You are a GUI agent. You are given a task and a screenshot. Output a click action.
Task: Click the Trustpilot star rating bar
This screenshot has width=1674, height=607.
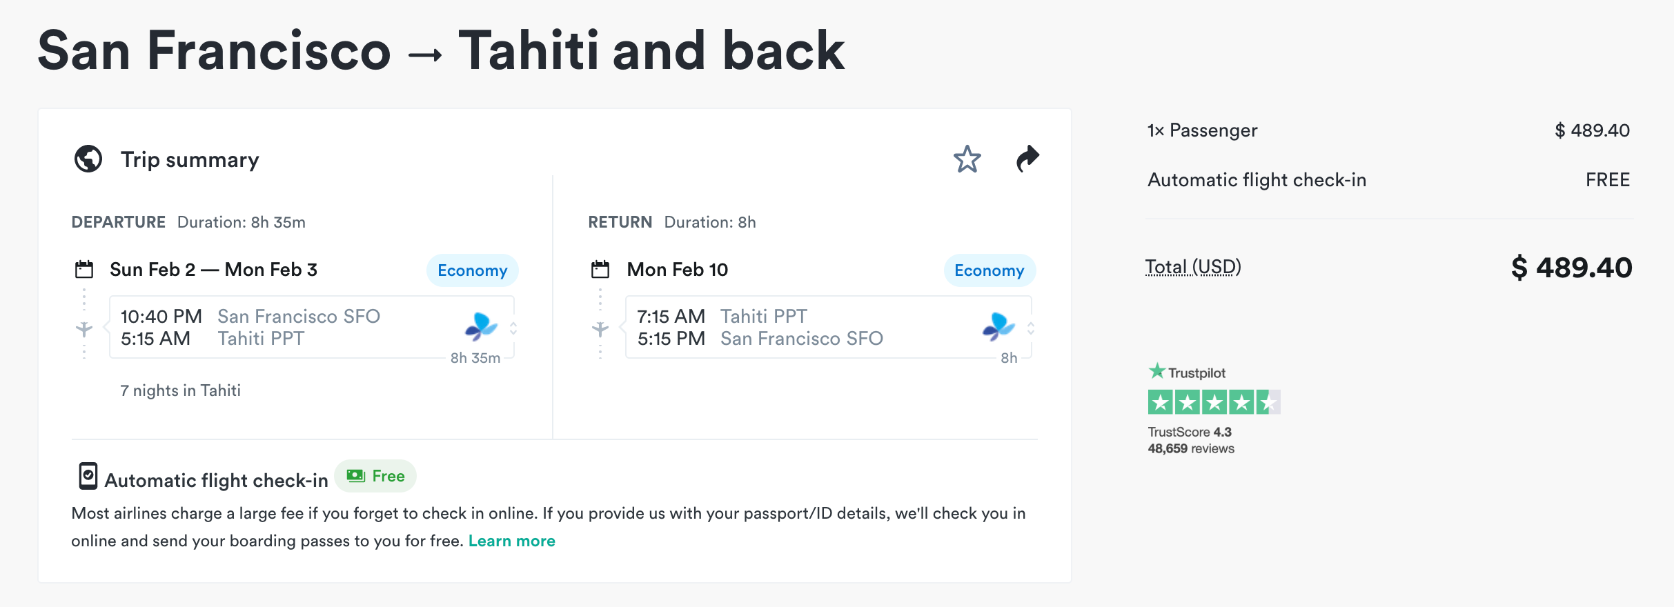tap(1214, 402)
